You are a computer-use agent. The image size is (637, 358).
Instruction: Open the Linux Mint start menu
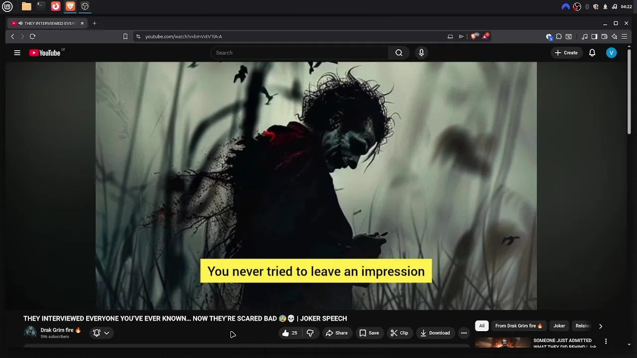pos(7,6)
